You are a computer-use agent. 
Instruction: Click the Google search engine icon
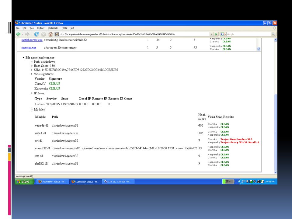click(222, 34)
